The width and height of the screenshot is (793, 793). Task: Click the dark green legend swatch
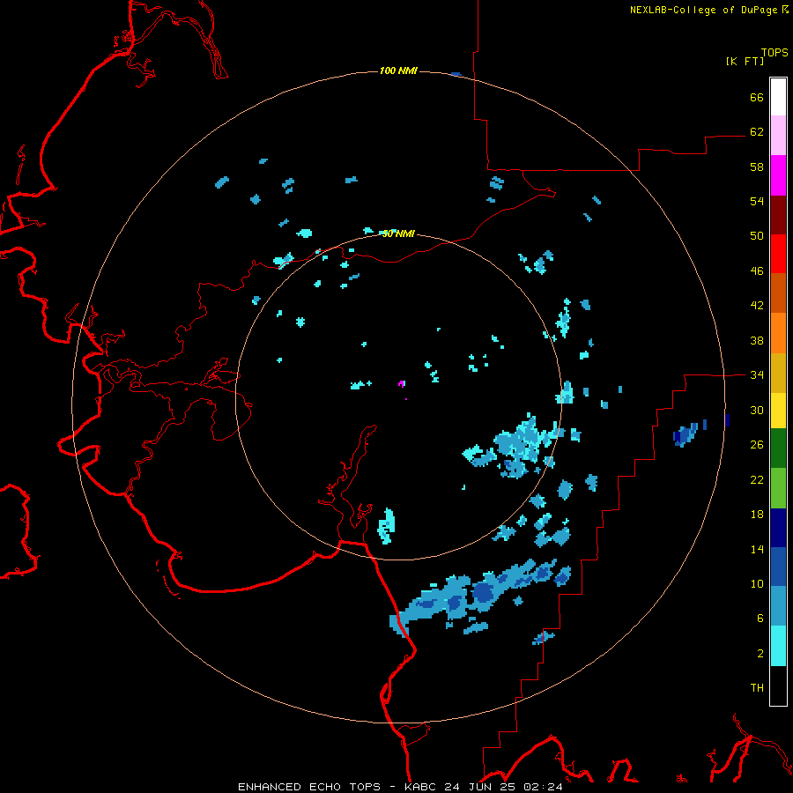coord(778,448)
